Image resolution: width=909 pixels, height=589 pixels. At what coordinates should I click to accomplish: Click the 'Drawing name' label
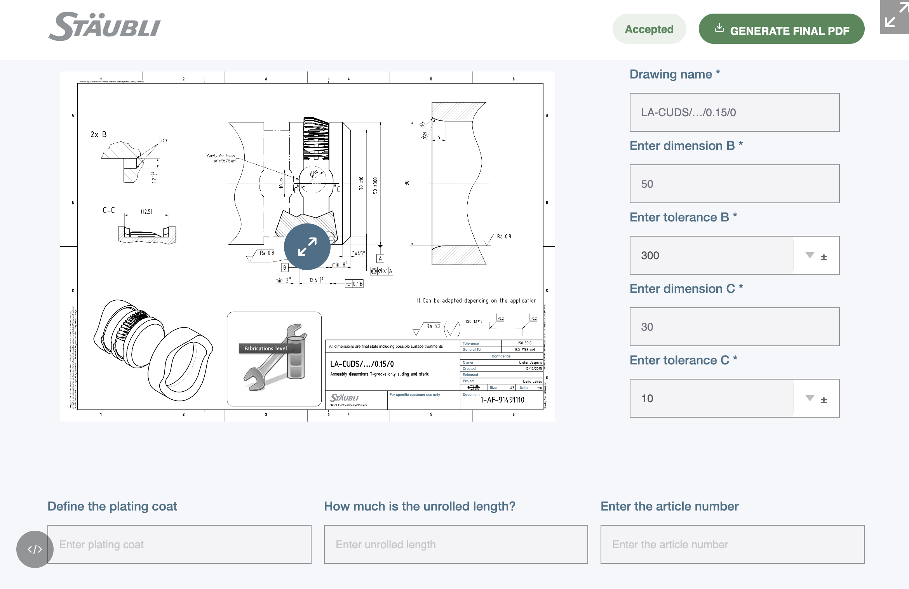[x=675, y=74]
